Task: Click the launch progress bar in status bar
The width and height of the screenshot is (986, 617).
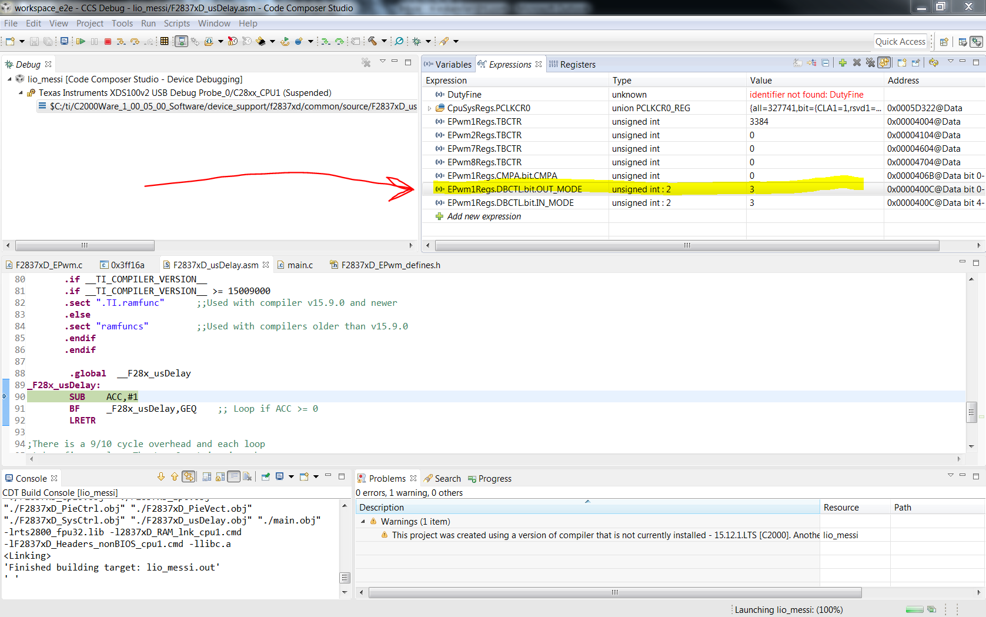Action: point(914,610)
